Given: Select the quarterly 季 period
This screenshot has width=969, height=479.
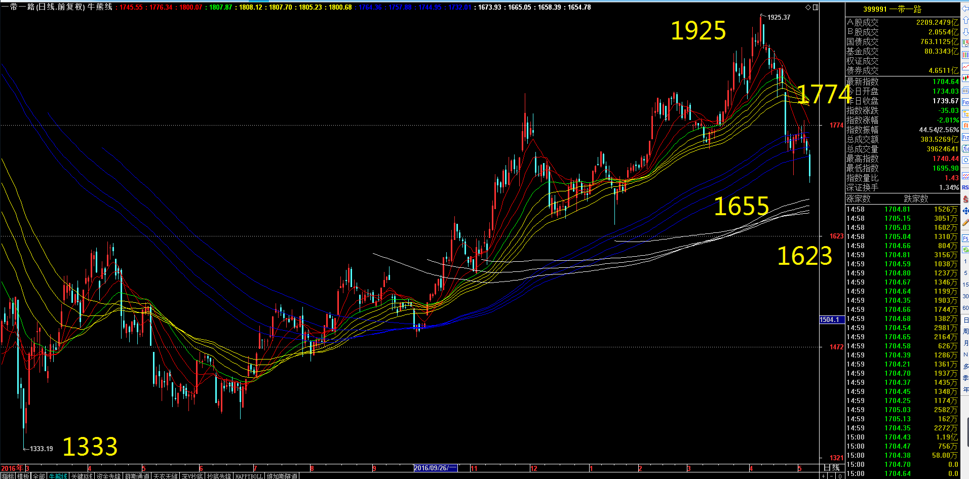Looking at the screenshot, I should (x=965, y=378).
